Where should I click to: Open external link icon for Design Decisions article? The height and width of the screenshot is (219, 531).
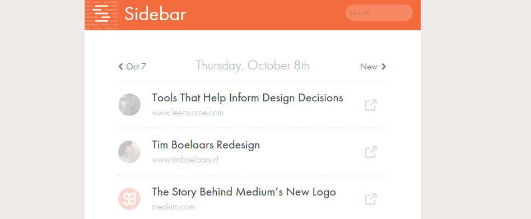tap(371, 105)
